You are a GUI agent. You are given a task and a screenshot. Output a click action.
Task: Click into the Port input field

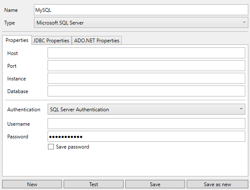coord(146,66)
